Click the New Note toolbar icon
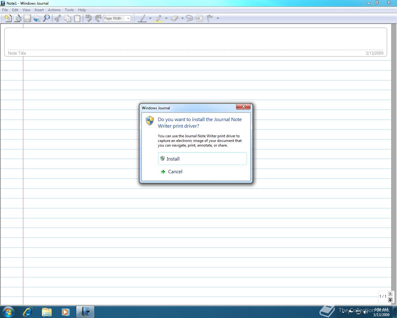Viewport: 397px width, 318px height. coord(8,18)
